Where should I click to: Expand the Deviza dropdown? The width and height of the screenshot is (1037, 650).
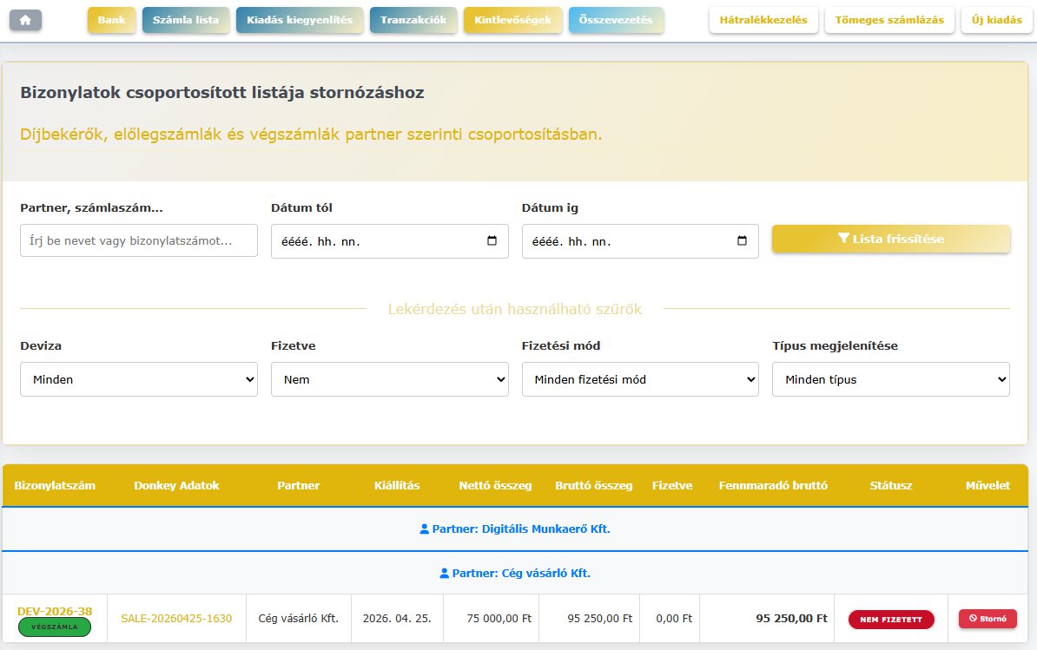click(x=139, y=379)
